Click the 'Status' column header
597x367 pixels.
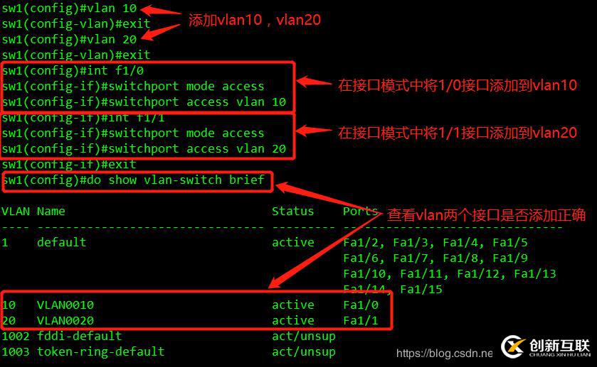point(292,211)
